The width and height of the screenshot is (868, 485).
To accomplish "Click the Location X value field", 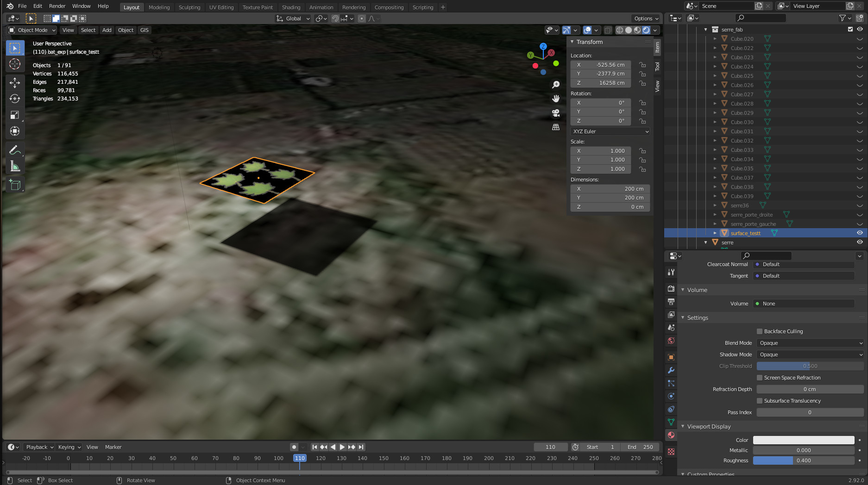I will pos(601,65).
